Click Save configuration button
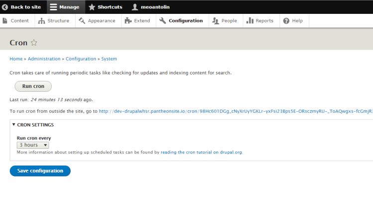The image size is (373, 198). 40,171
